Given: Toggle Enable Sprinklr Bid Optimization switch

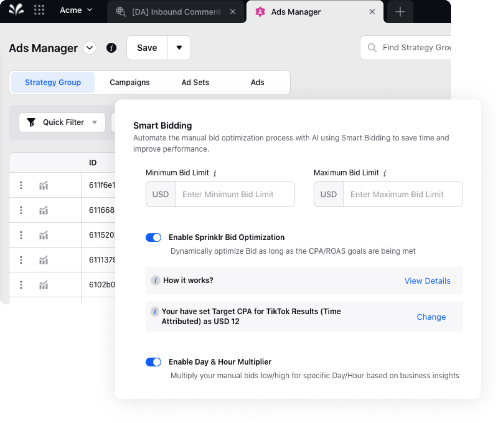Looking at the screenshot, I should click(x=153, y=237).
